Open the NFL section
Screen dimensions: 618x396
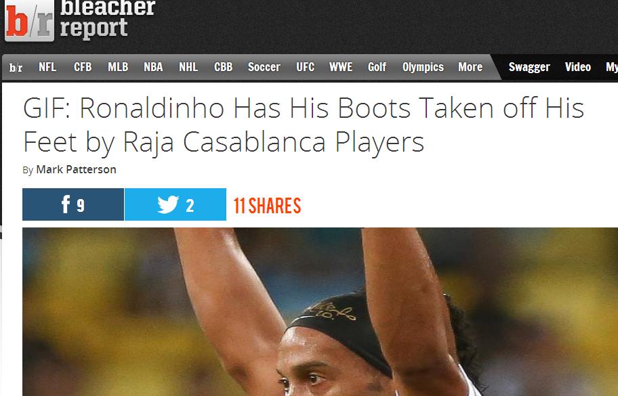[x=47, y=67]
